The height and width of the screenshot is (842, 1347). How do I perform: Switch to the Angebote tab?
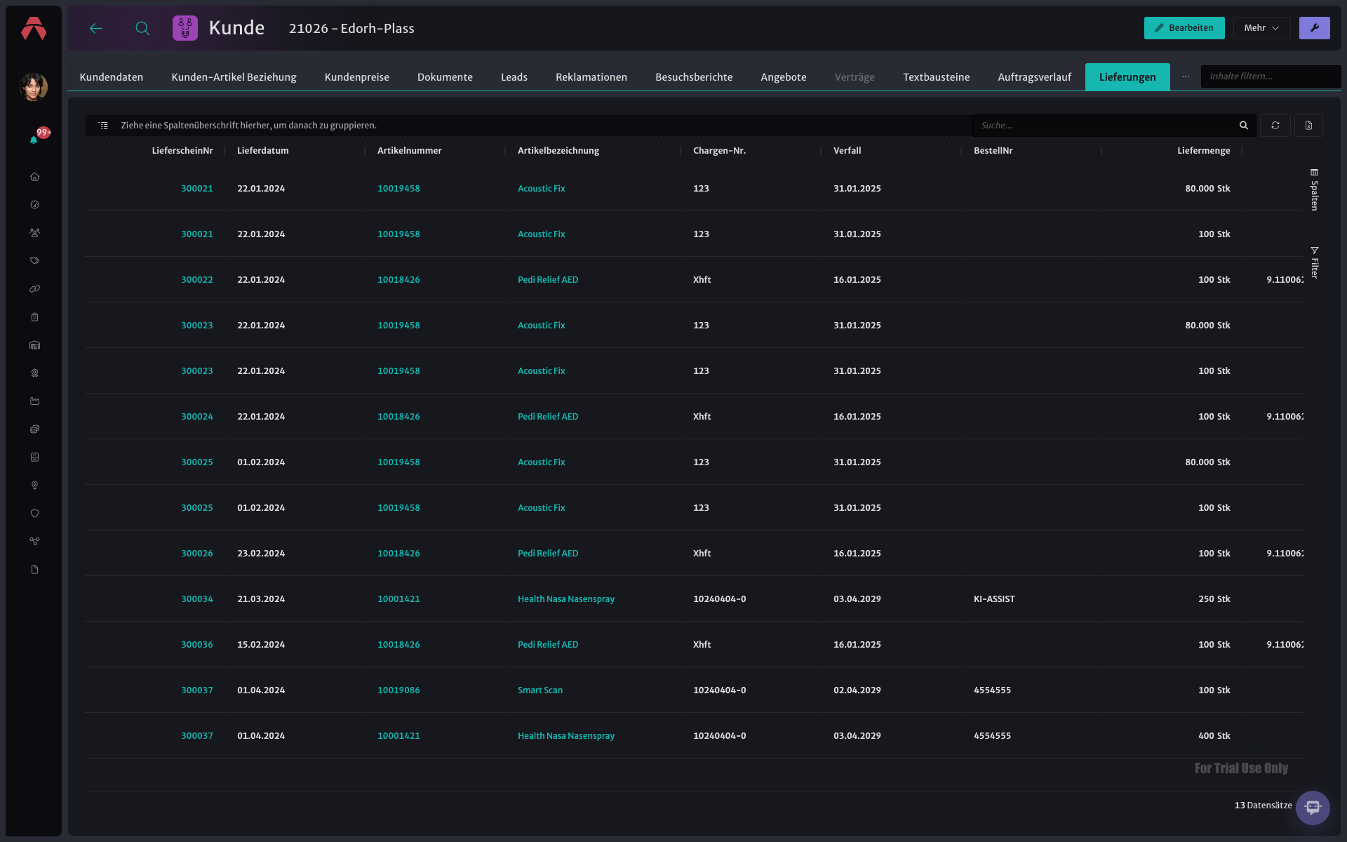coord(784,77)
